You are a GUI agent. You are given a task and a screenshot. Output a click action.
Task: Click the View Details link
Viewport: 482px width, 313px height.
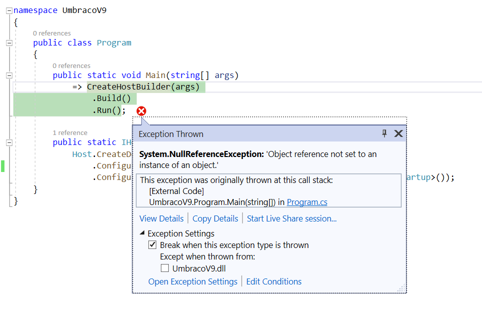point(161,218)
